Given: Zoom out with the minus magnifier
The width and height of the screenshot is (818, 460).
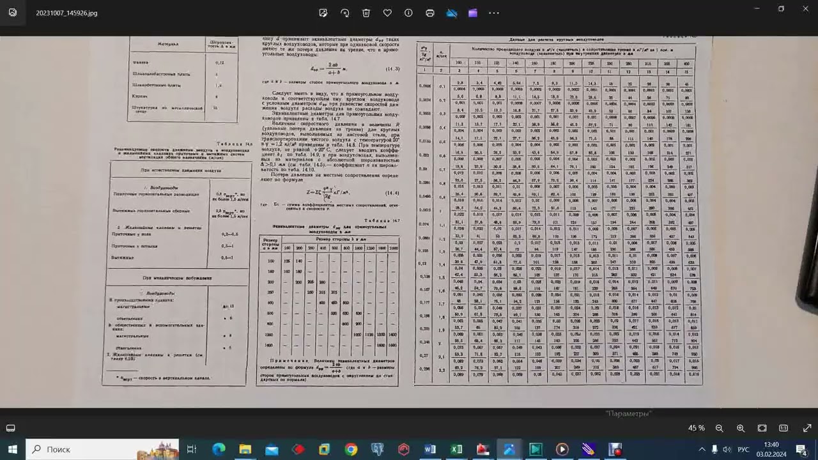Looking at the screenshot, I should [x=720, y=428].
